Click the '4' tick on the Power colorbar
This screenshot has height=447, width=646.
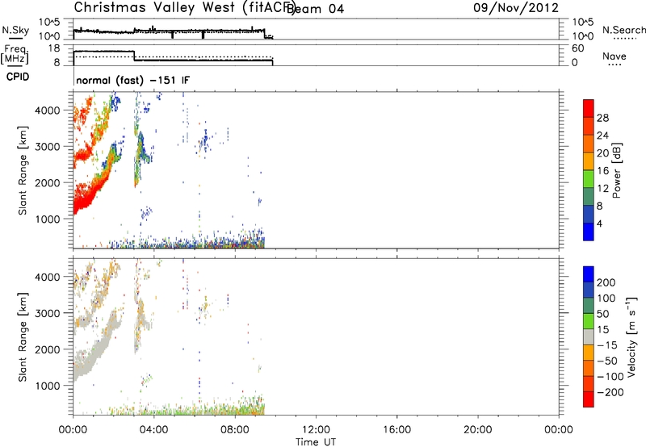point(599,223)
